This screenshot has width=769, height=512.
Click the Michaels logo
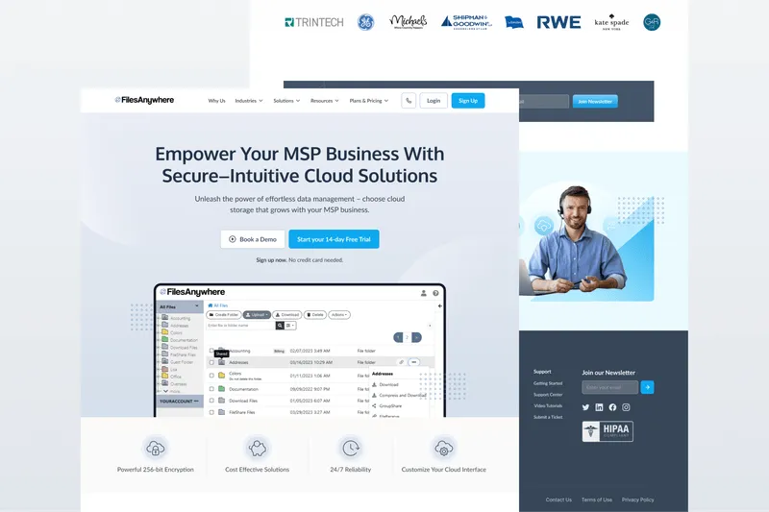coord(408,21)
